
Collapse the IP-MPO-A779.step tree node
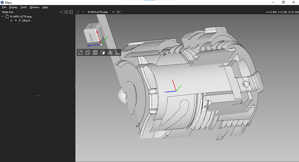(3, 16)
